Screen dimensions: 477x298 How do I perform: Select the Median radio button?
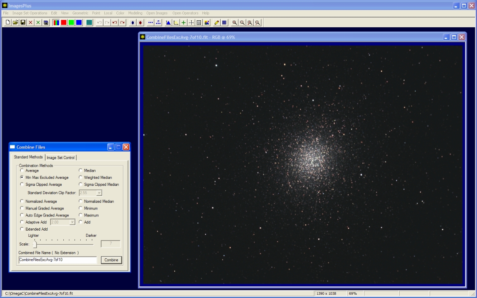[x=80, y=170]
